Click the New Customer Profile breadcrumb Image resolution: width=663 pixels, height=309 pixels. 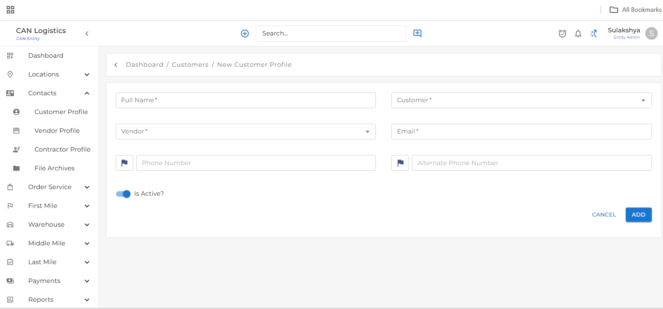(x=254, y=65)
